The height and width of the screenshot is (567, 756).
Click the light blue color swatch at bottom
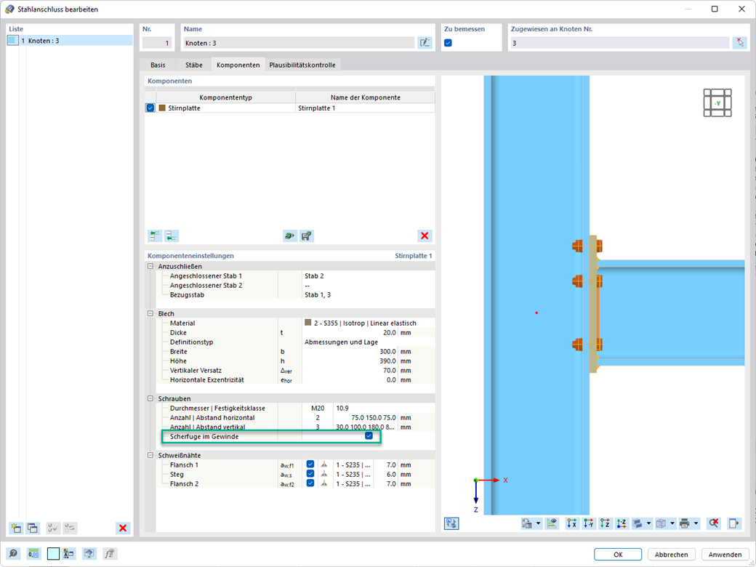tap(53, 553)
